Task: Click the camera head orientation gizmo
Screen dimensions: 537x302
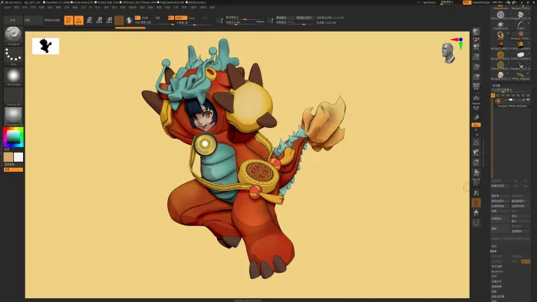Action: [449, 54]
